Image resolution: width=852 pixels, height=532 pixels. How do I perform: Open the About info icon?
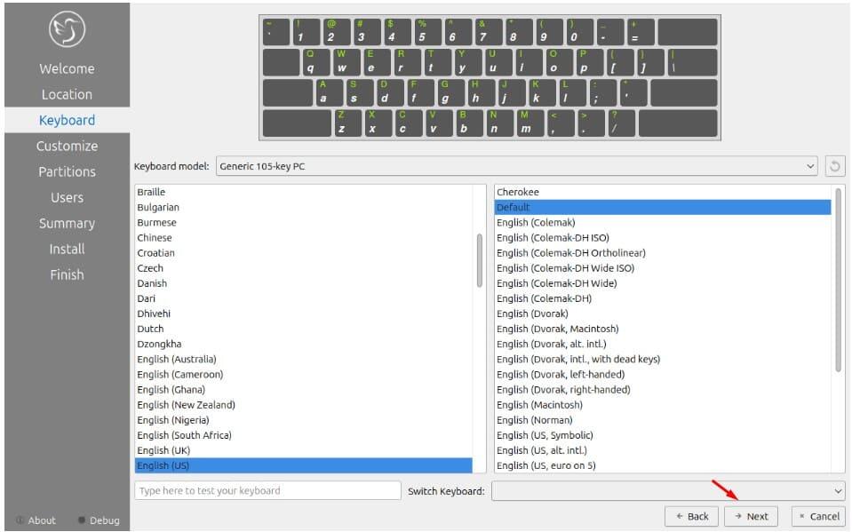click(x=21, y=520)
